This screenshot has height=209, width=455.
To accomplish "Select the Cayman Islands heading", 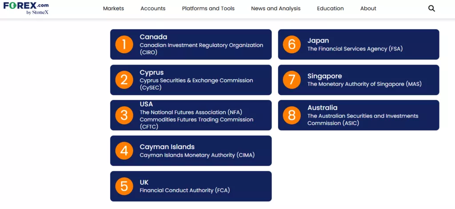I will [167, 147].
